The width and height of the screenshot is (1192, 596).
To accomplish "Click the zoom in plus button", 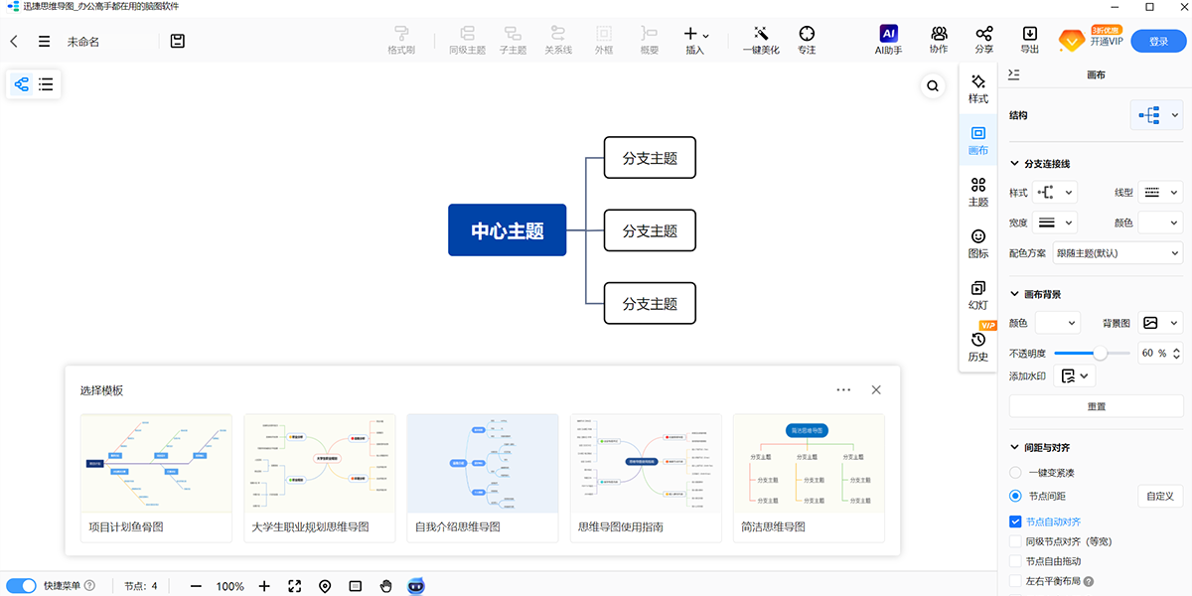I will 264,586.
